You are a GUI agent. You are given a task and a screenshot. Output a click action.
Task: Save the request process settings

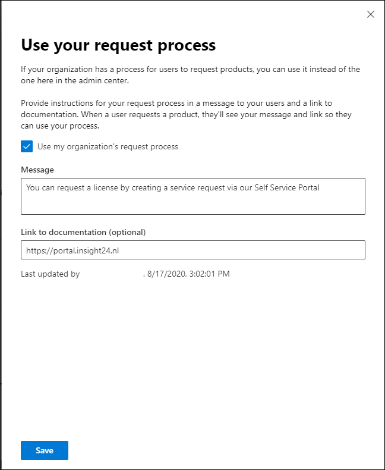45,450
